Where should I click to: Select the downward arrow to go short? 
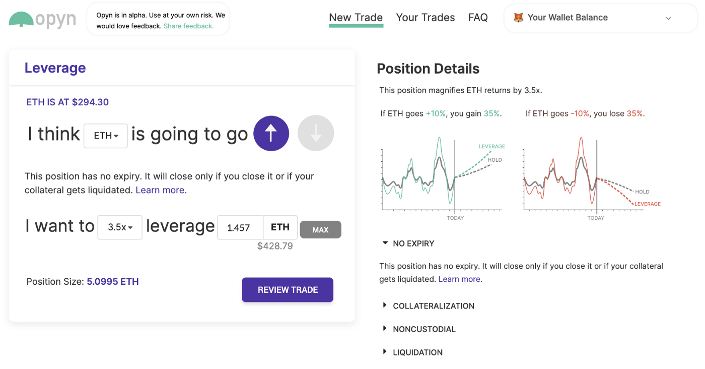[x=316, y=133]
